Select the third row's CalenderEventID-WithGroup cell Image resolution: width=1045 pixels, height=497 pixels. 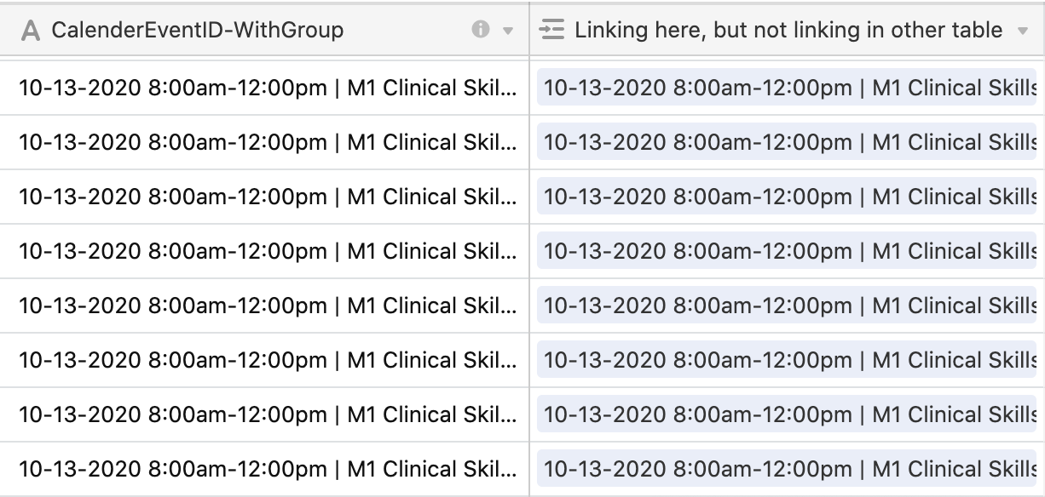264,197
